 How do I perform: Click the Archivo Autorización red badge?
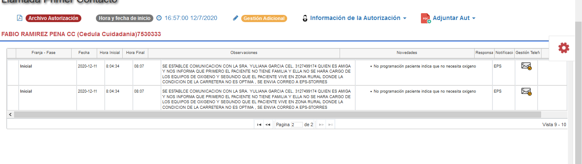53,18
